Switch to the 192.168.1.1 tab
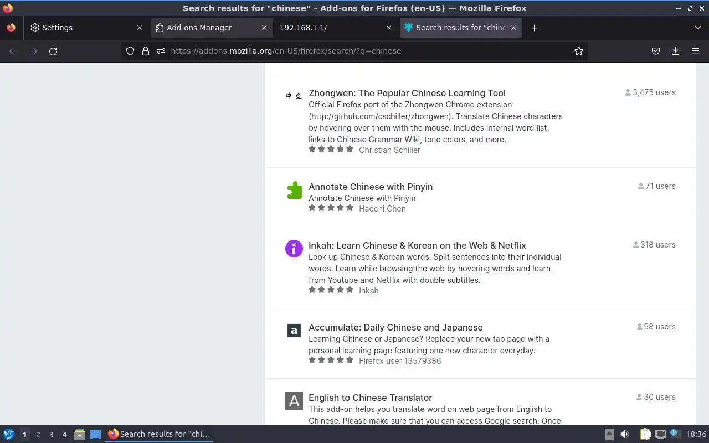This screenshot has height=443, width=709. (x=336, y=28)
